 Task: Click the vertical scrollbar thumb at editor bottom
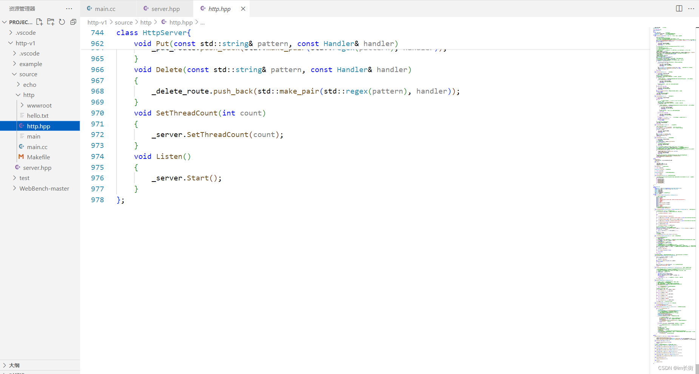tap(697, 368)
